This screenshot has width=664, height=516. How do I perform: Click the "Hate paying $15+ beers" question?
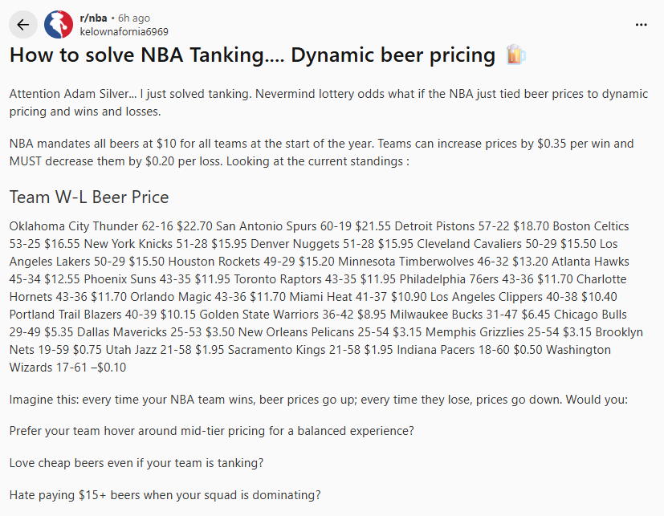click(x=165, y=495)
